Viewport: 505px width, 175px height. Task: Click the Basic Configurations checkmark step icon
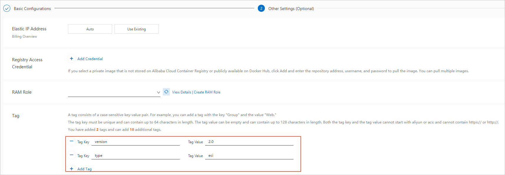[x=7, y=9]
